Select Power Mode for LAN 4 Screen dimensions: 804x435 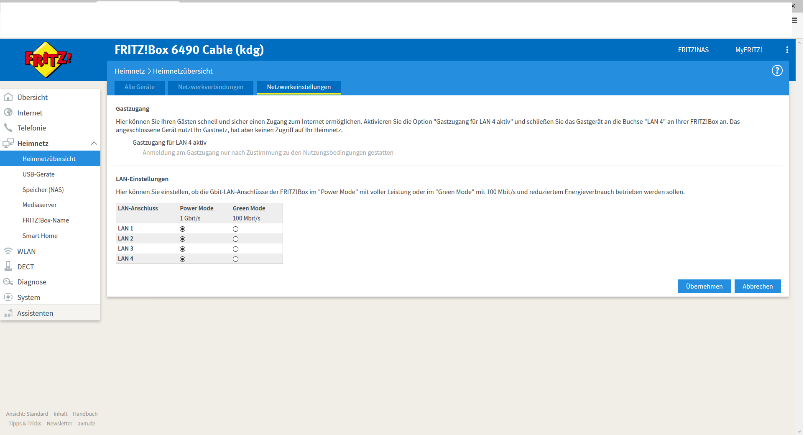point(182,259)
